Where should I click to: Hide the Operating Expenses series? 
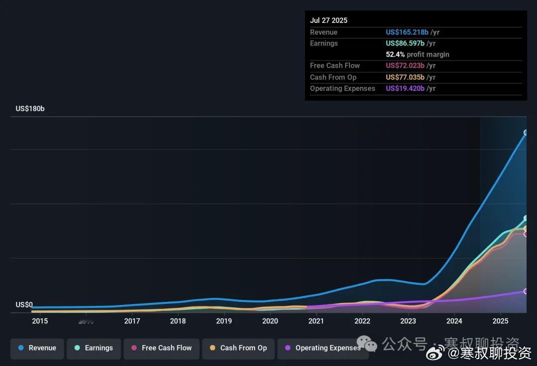[323, 349]
